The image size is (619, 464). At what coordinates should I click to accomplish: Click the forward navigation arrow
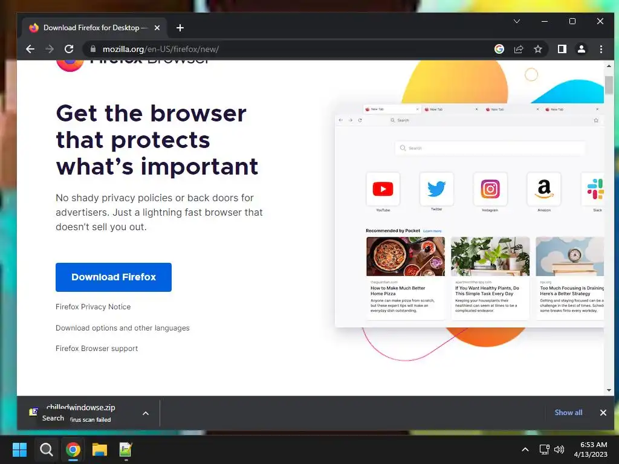click(50, 49)
